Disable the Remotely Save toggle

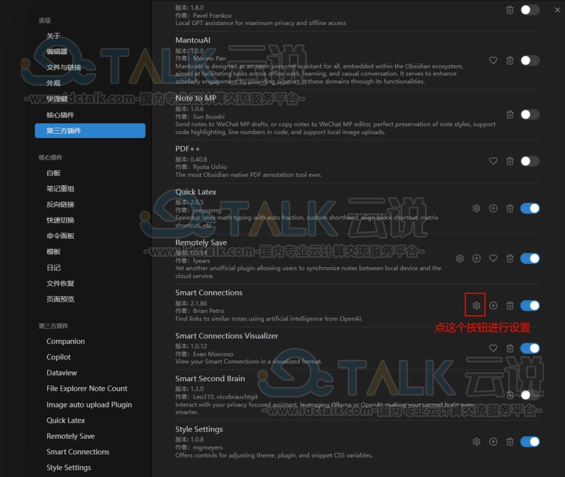(x=529, y=258)
